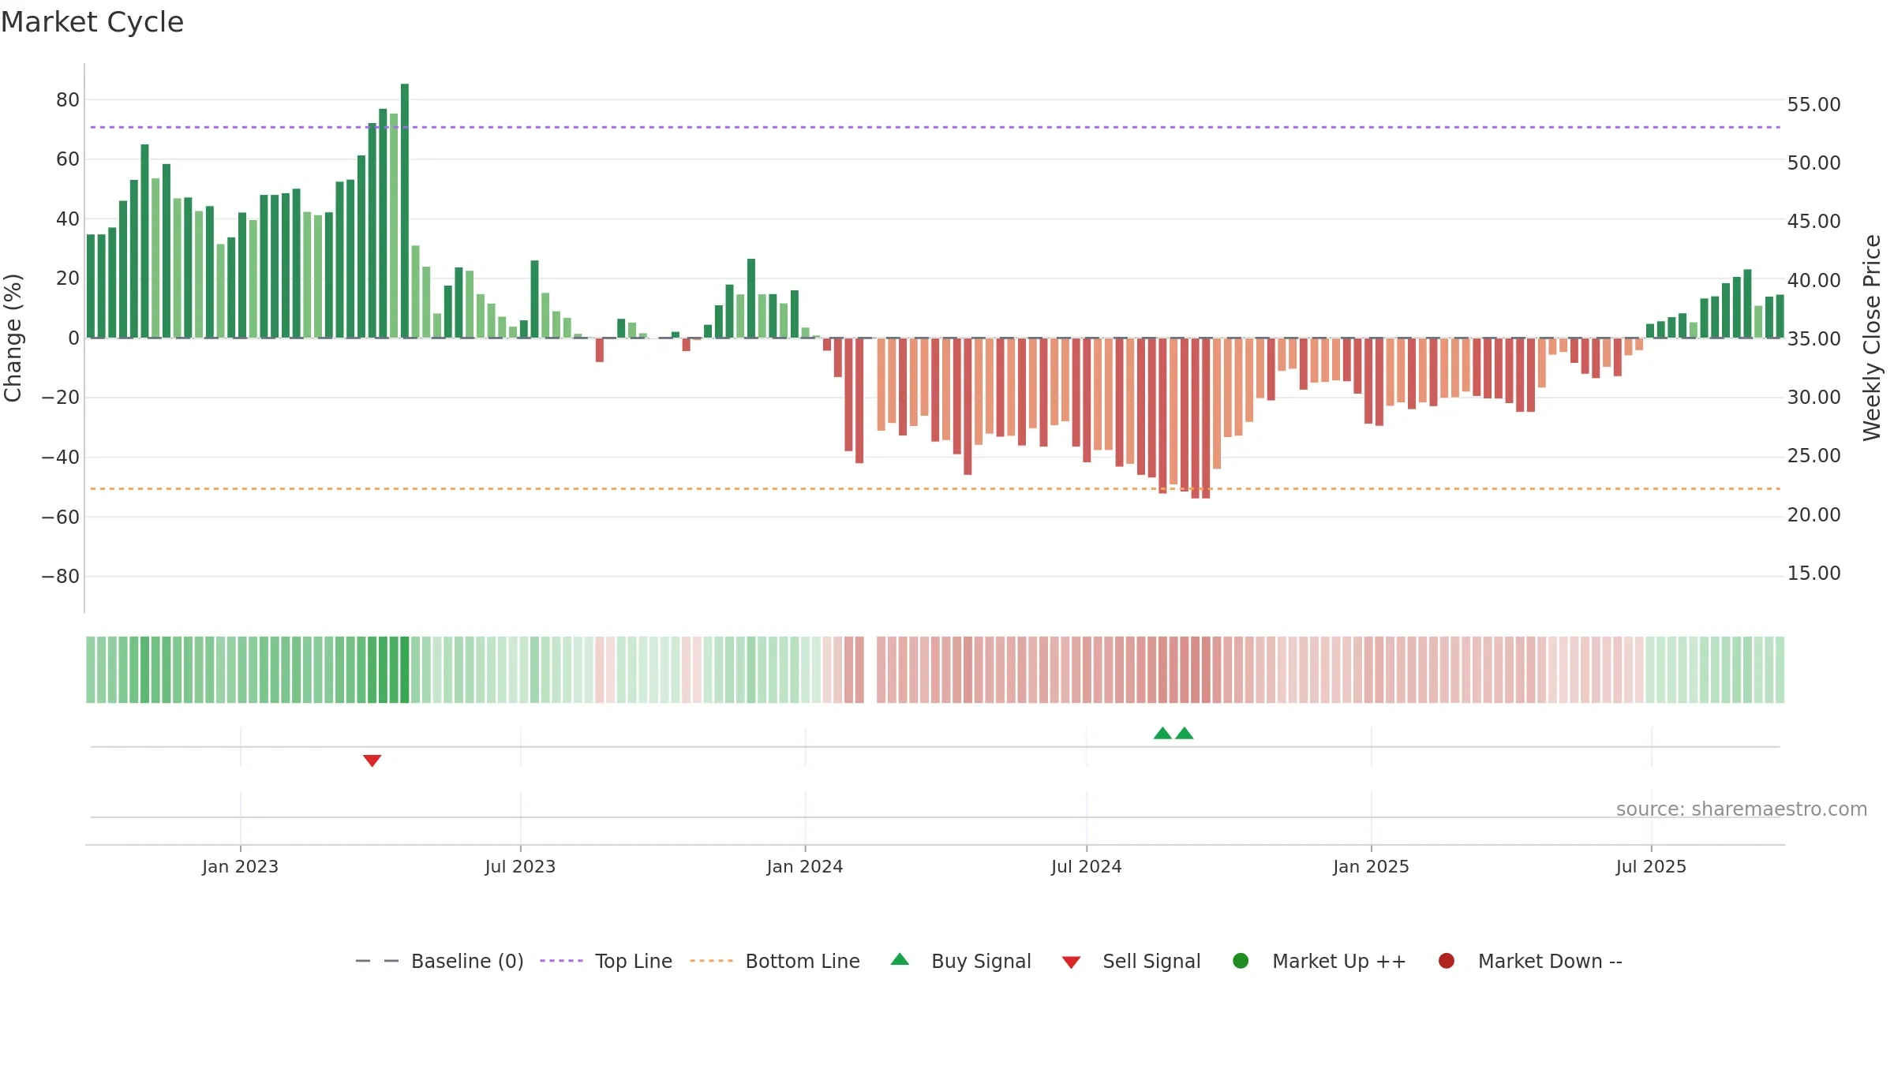Click the Jan 2024 axis label

[x=805, y=866]
